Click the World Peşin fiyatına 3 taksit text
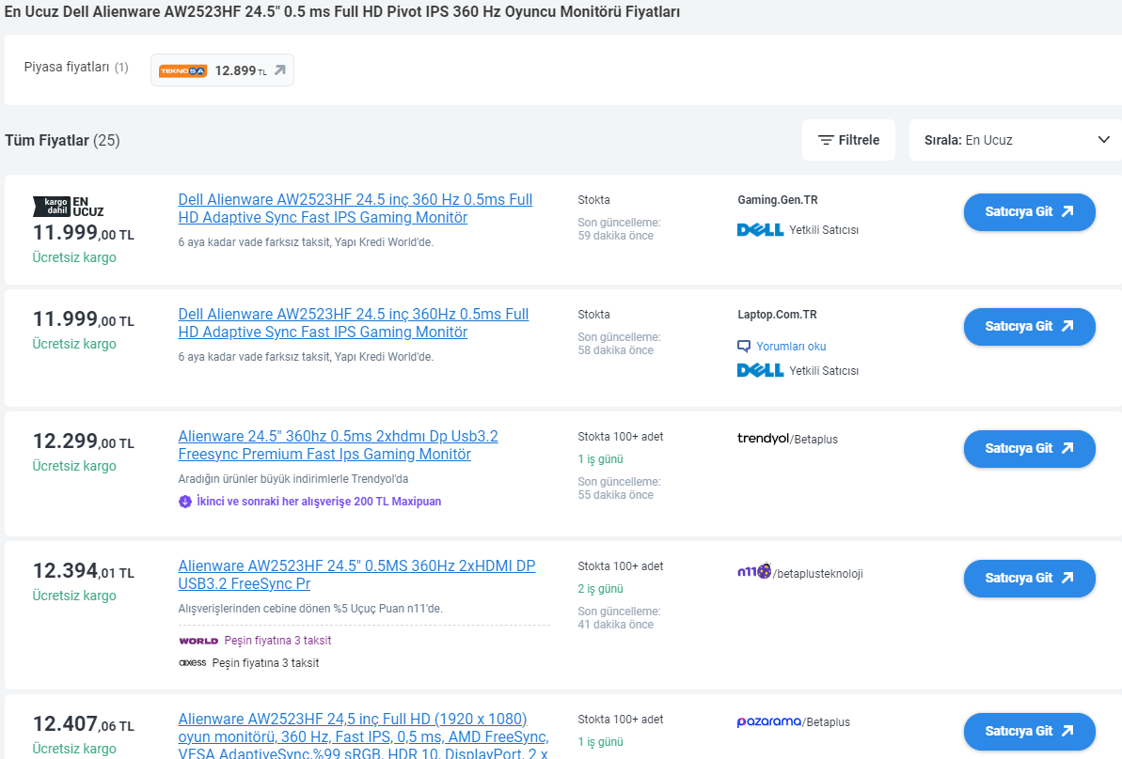Image resolution: width=1122 pixels, height=759 pixels. pyautogui.click(x=277, y=641)
